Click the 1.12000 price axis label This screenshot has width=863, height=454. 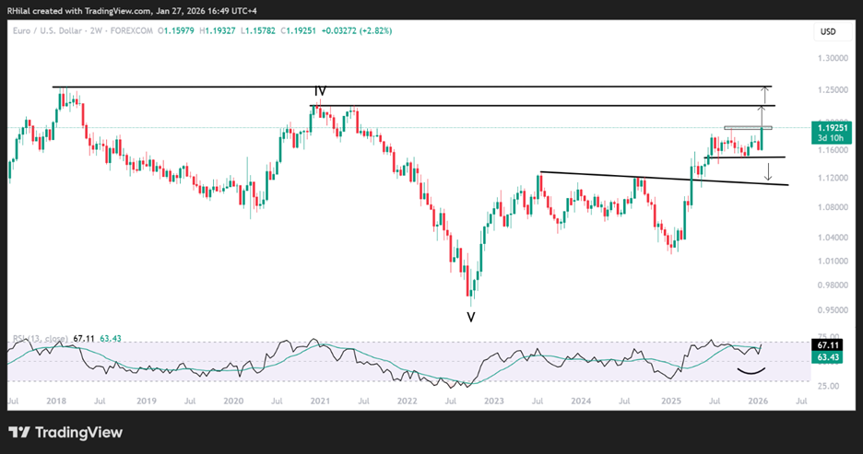(x=832, y=178)
